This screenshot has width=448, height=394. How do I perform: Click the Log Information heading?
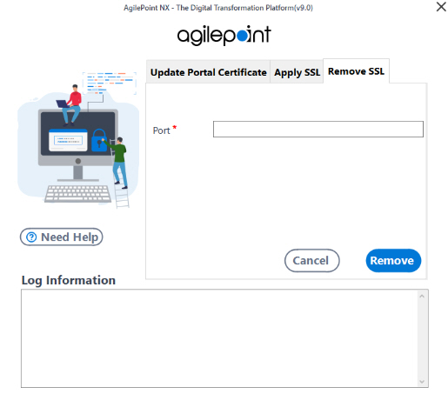[69, 280]
